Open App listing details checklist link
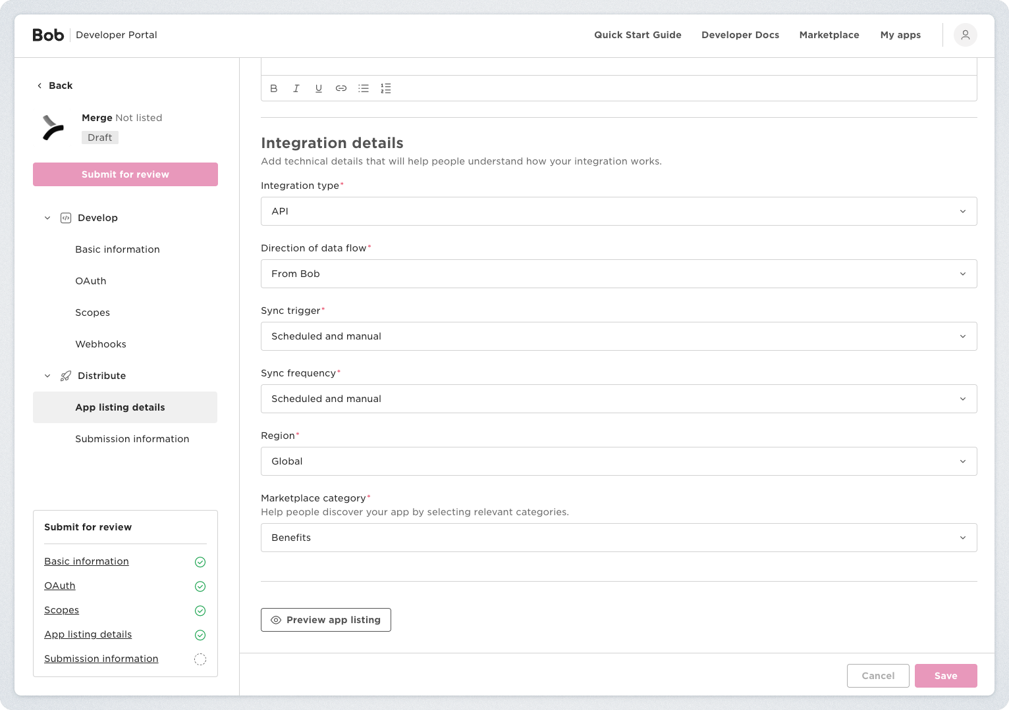Viewport: 1009px width, 710px height. (x=88, y=634)
